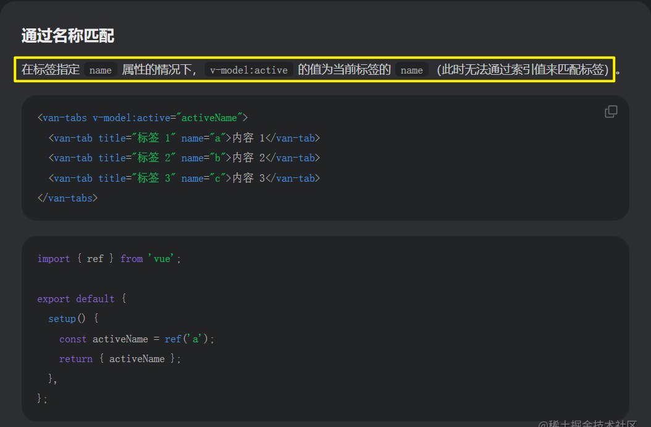This screenshot has width=651, height=427.
Task: Copy the van-tabs template code block
Action: (611, 111)
